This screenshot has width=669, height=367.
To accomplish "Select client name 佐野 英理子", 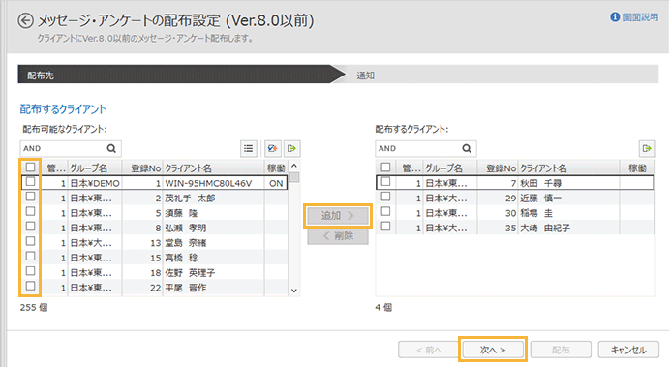I will point(190,273).
